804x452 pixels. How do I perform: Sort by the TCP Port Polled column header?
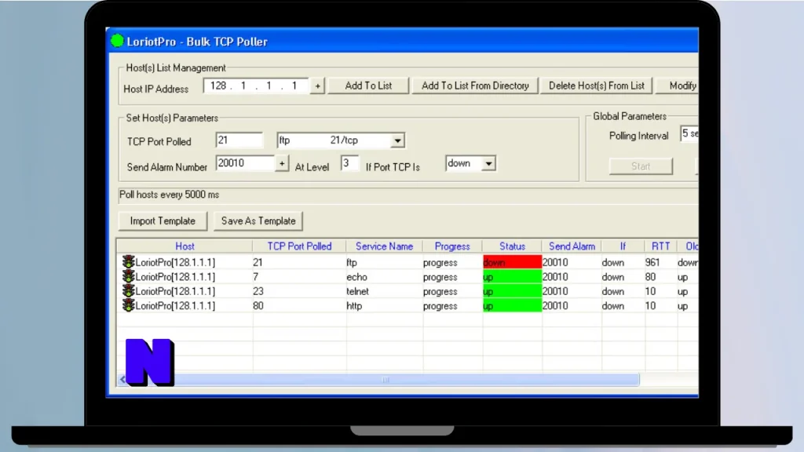(299, 246)
